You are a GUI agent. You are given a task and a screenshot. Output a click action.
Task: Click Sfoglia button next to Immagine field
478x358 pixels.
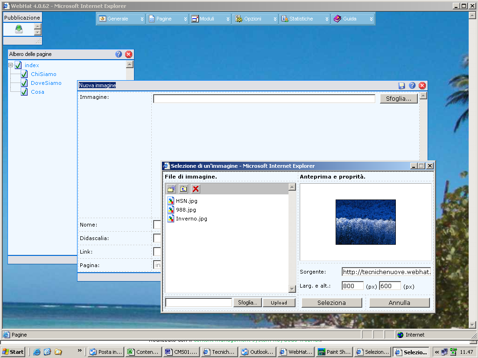399,99
